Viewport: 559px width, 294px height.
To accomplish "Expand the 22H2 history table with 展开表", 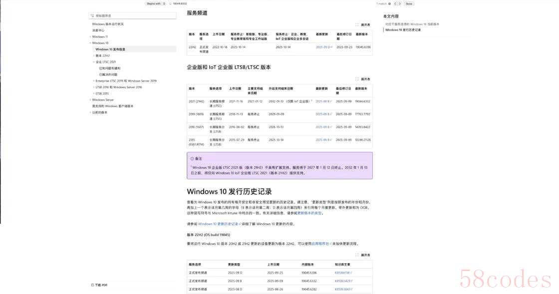I will pyautogui.click(x=363, y=255).
